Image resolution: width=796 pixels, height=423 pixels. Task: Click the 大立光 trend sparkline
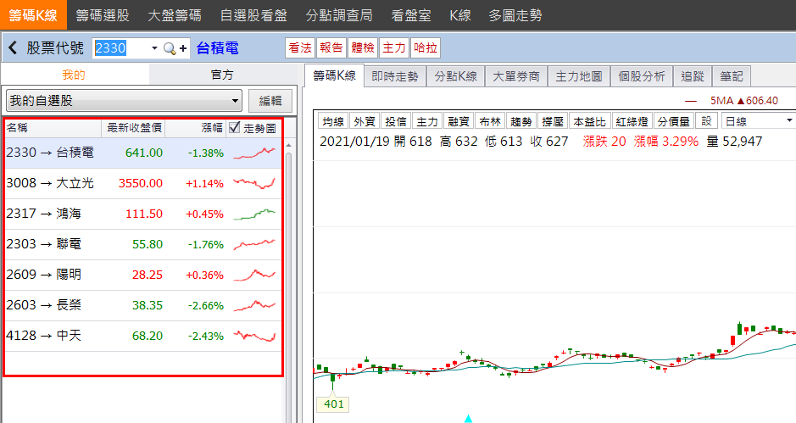pos(254,183)
